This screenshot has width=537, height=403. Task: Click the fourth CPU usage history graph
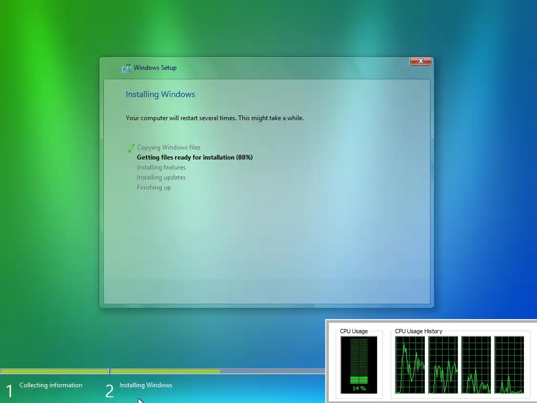(x=509, y=365)
